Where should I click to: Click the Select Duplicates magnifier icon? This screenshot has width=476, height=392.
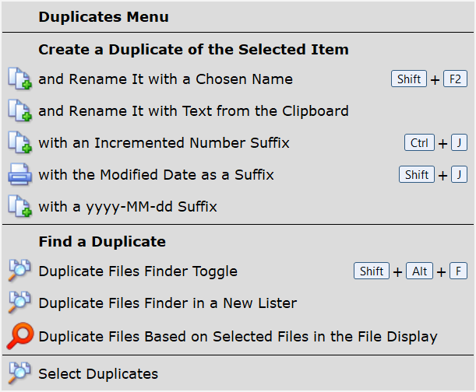[19, 374]
